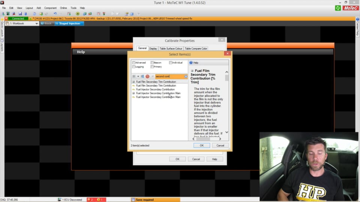Image resolution: width=360 pixels, height=202 pixels.
Task: Open the Online menu
Action: 63,8
